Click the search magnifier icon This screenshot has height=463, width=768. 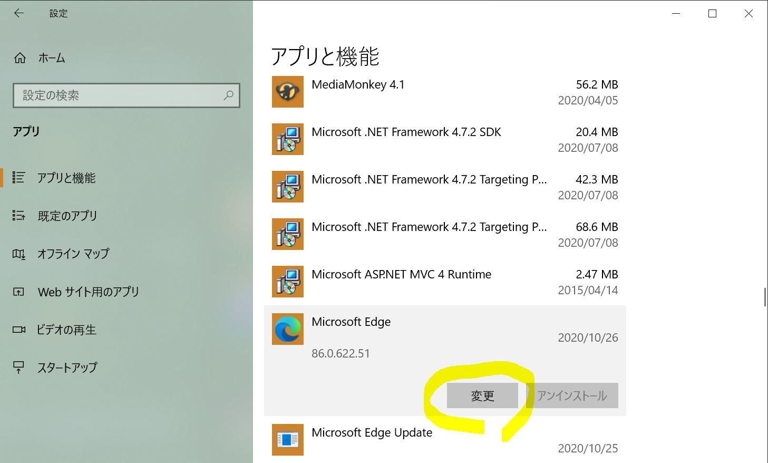coord(228,95)
